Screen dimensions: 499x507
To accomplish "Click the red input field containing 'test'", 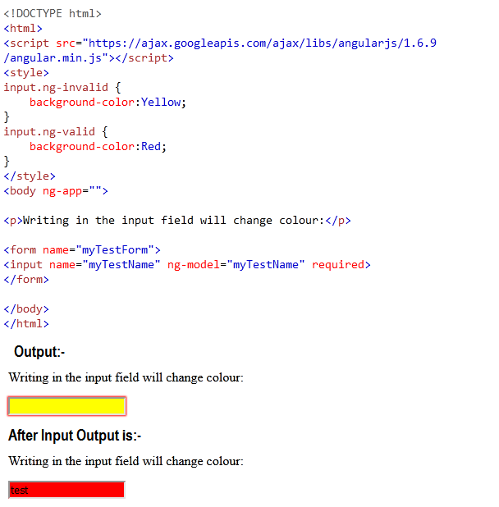I will [66, 490].
